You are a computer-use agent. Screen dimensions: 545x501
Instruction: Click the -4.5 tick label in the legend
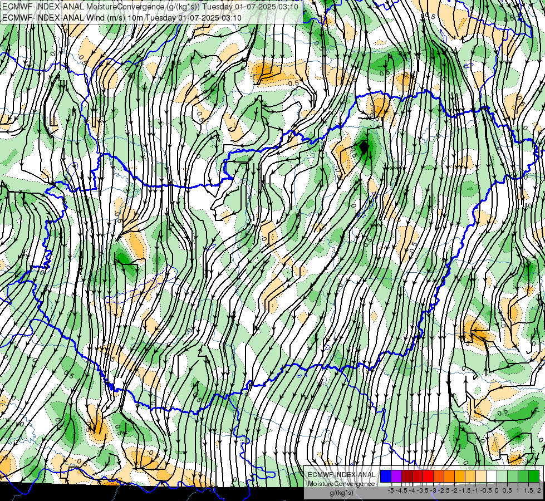[x=401, y=490]
